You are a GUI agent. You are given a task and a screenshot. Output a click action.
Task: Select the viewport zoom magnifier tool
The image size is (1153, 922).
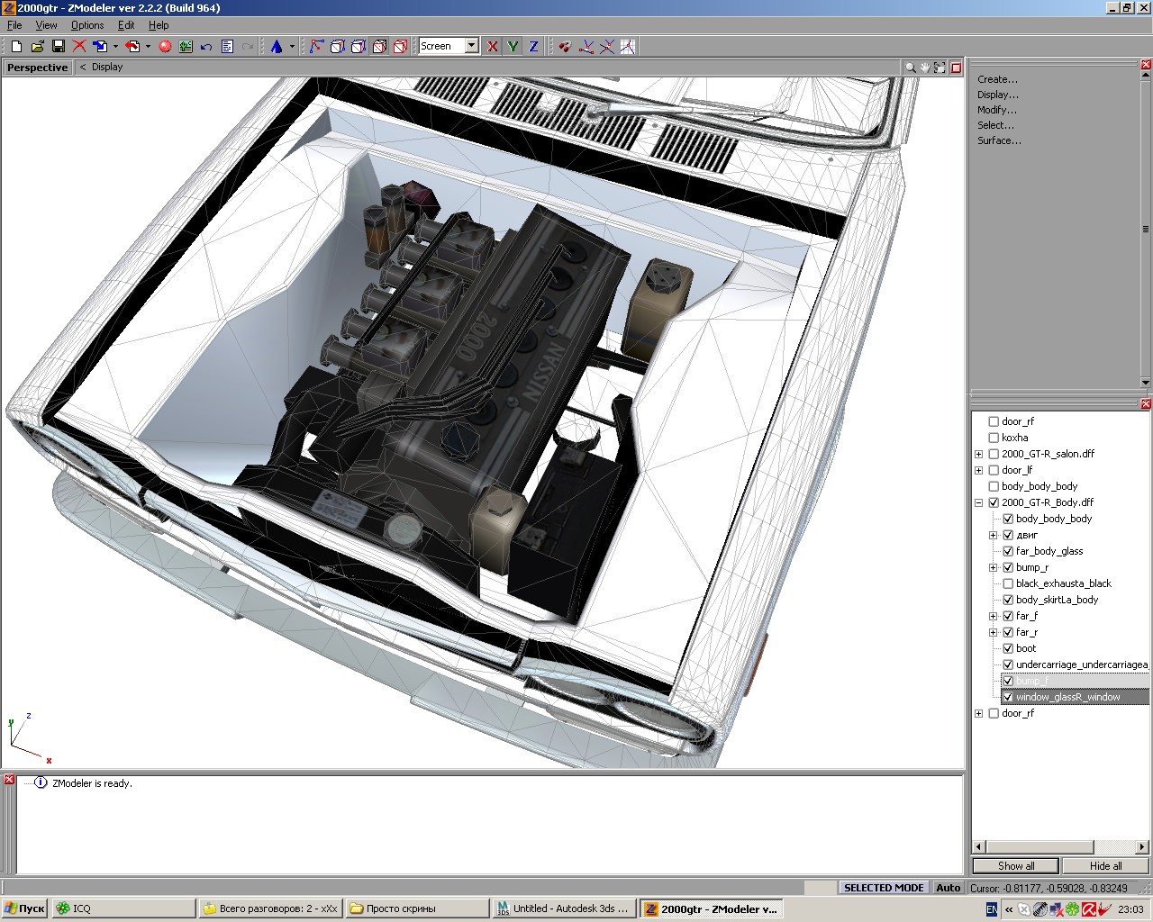click(x=910, y=68)
